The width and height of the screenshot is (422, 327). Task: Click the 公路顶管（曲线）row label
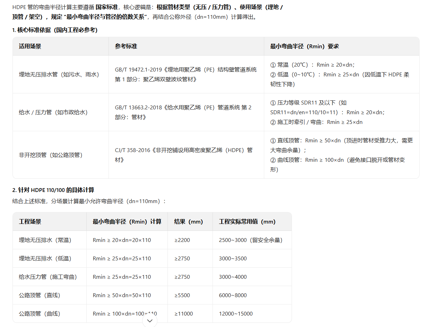40,313
